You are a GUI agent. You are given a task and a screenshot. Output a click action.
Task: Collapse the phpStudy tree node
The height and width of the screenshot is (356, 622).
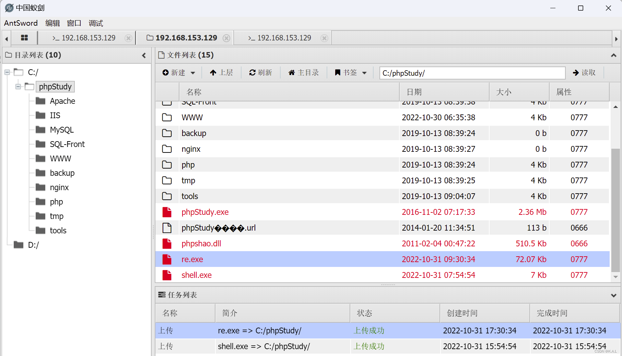17,86
